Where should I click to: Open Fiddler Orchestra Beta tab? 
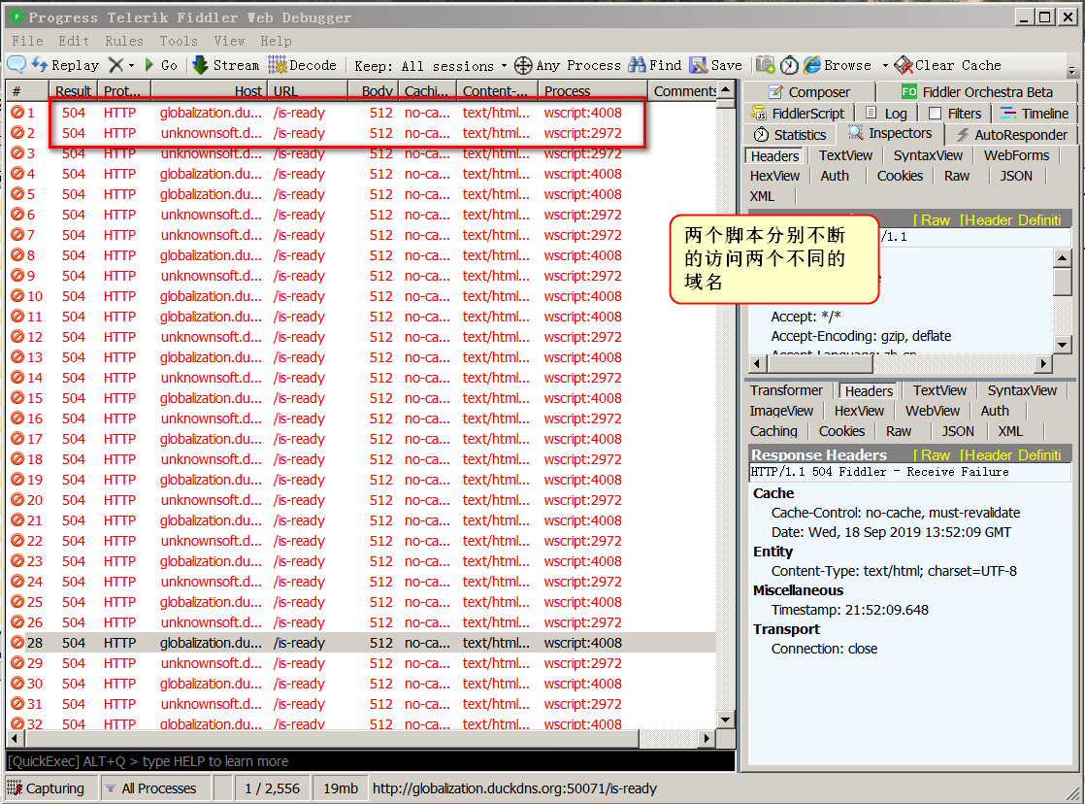[976, 92]
